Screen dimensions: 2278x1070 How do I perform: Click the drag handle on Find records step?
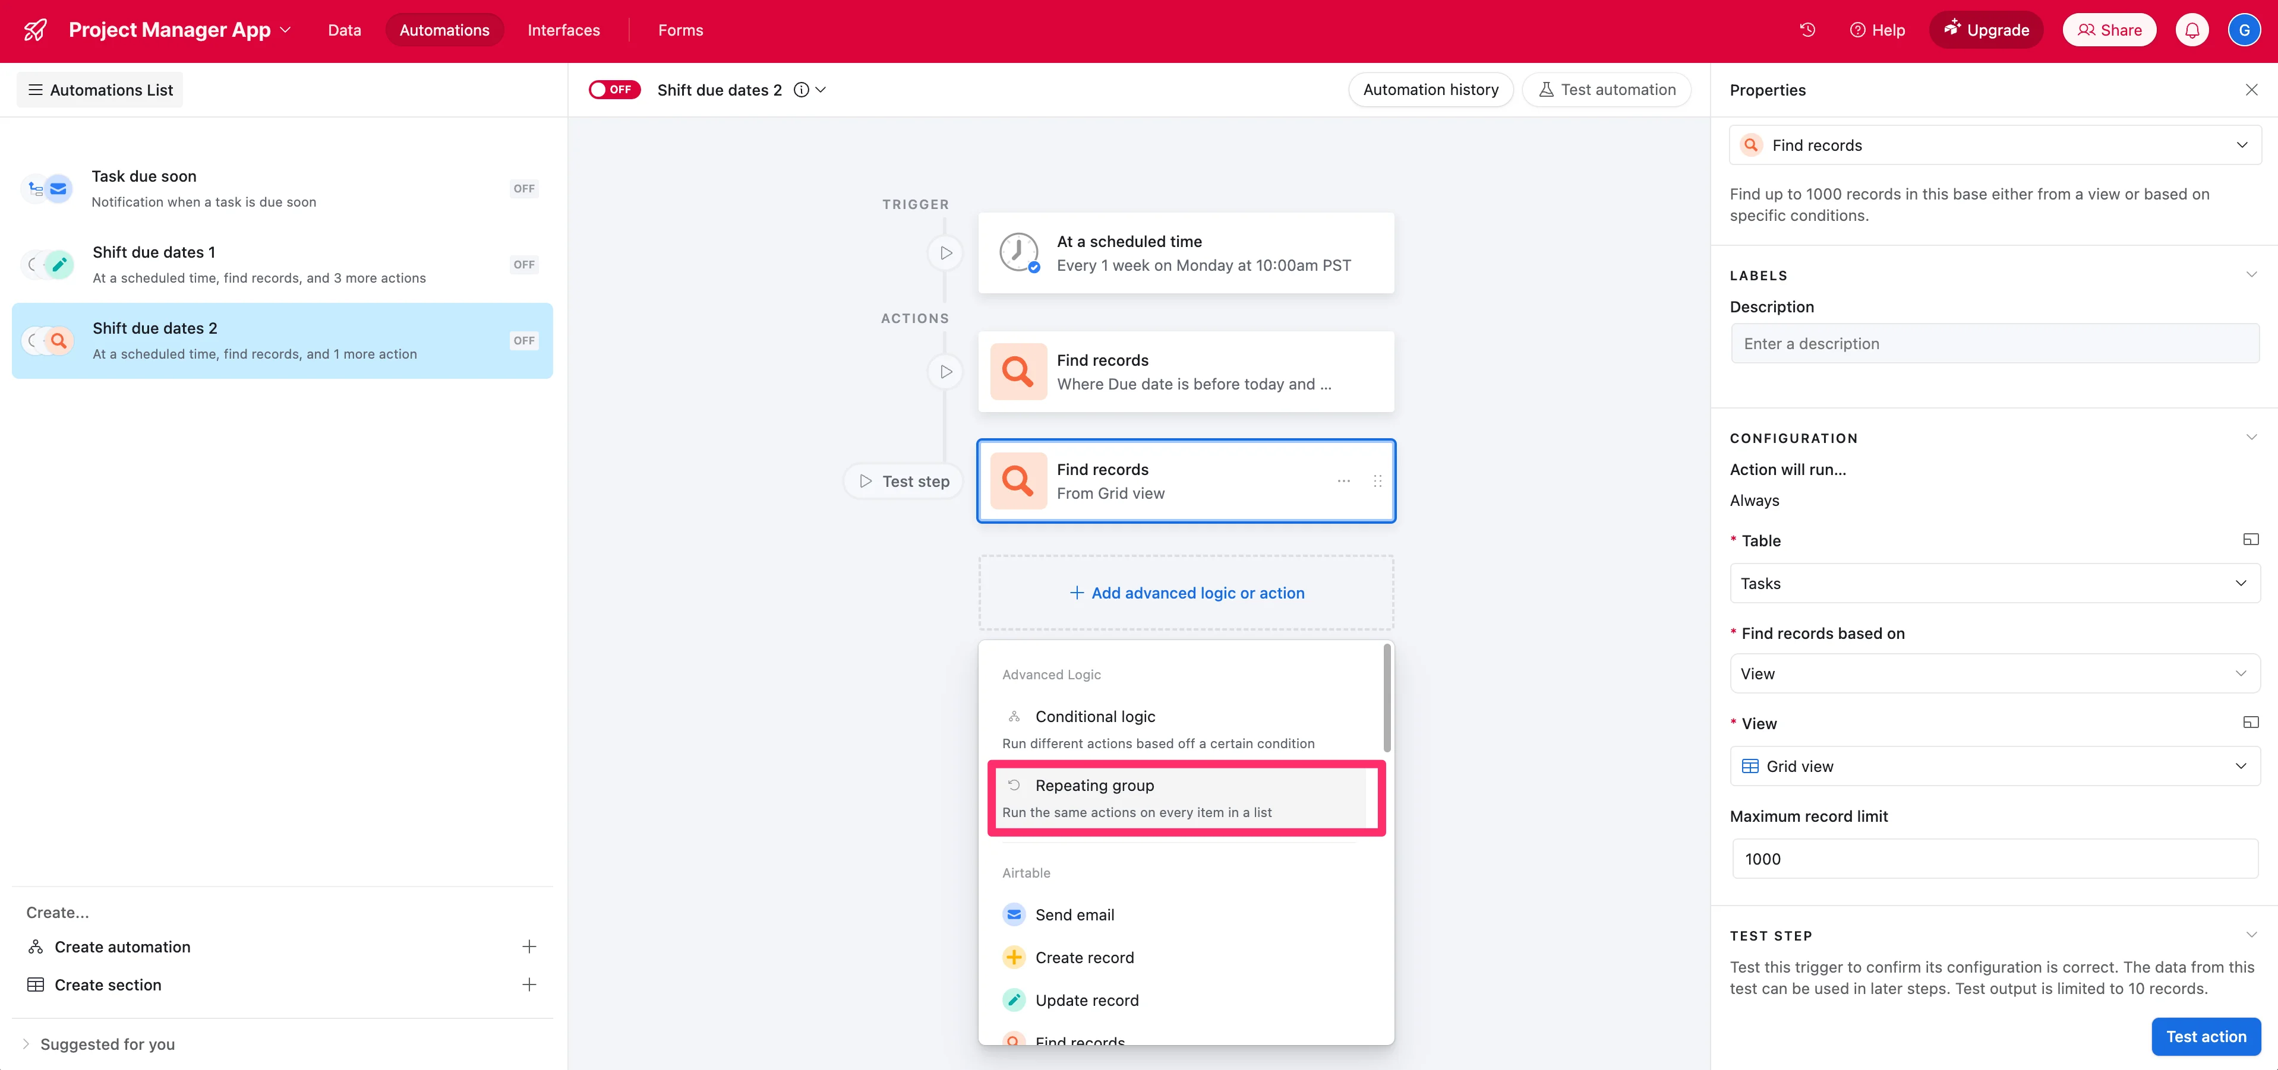[1377, 480]
